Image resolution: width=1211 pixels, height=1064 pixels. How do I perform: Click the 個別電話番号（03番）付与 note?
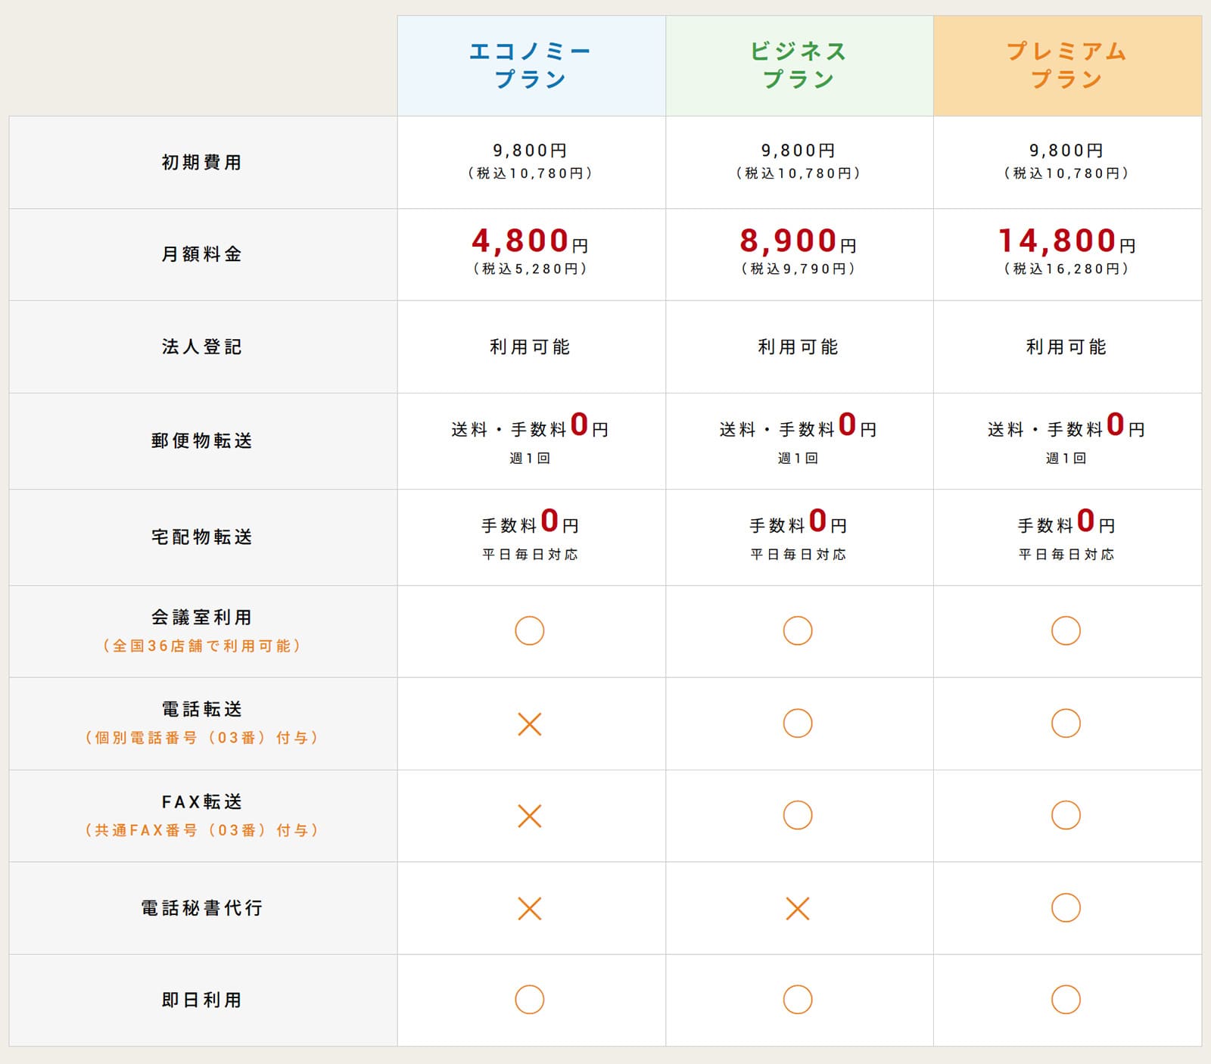click(202, 738)
